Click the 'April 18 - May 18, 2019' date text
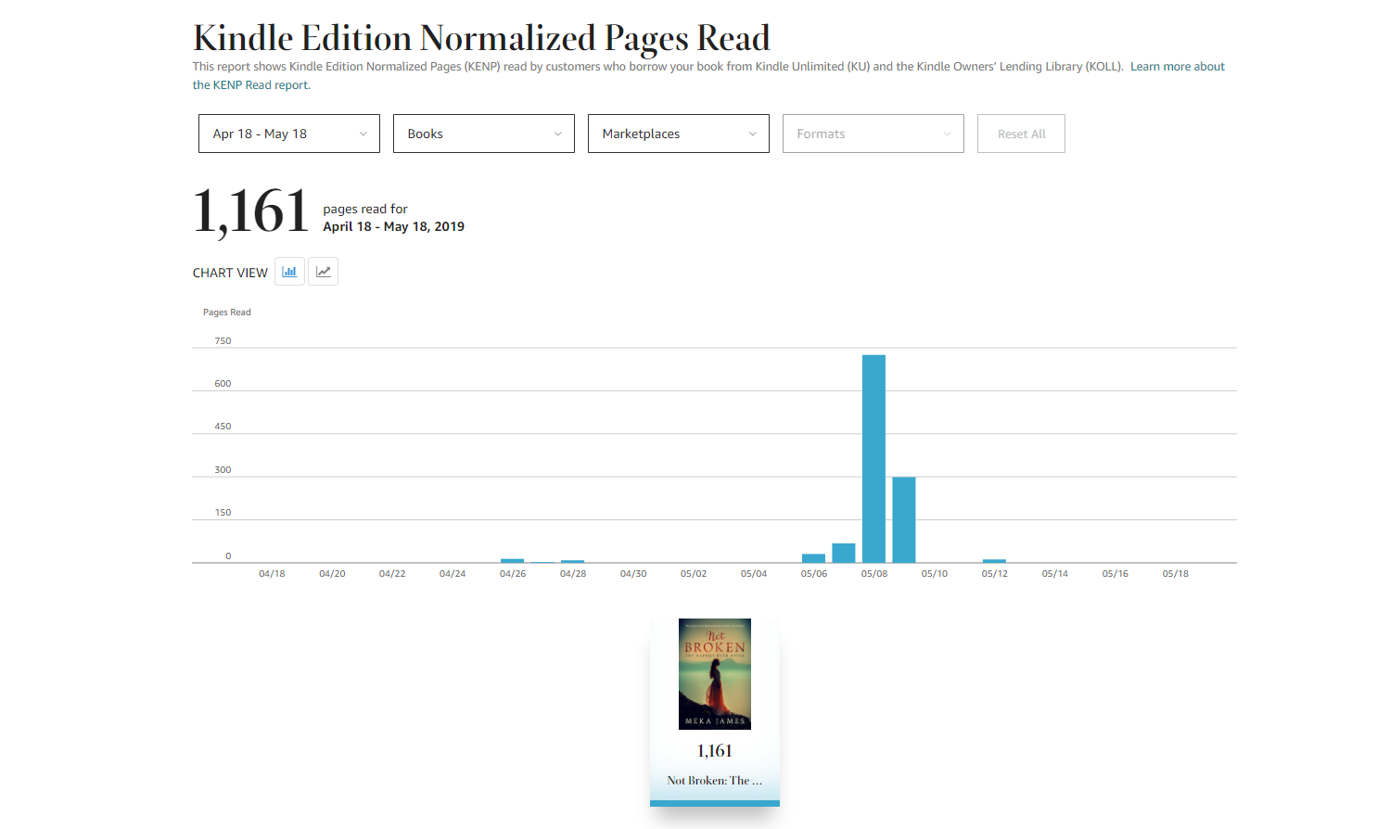The image size is (1377, 829). [394, 226]
